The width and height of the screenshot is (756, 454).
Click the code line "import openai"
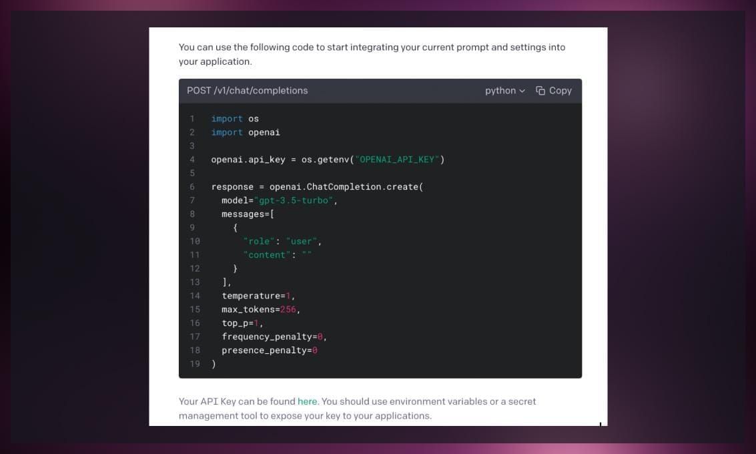click(x=246, y=132)
